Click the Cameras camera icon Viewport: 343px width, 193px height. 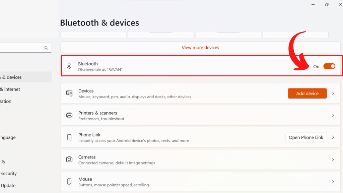point(69,159)
